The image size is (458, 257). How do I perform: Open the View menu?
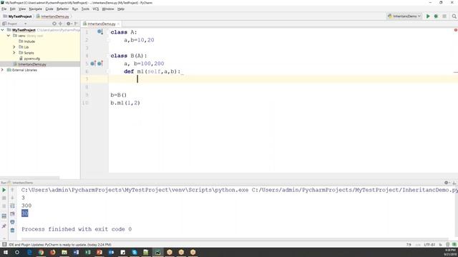22,9
